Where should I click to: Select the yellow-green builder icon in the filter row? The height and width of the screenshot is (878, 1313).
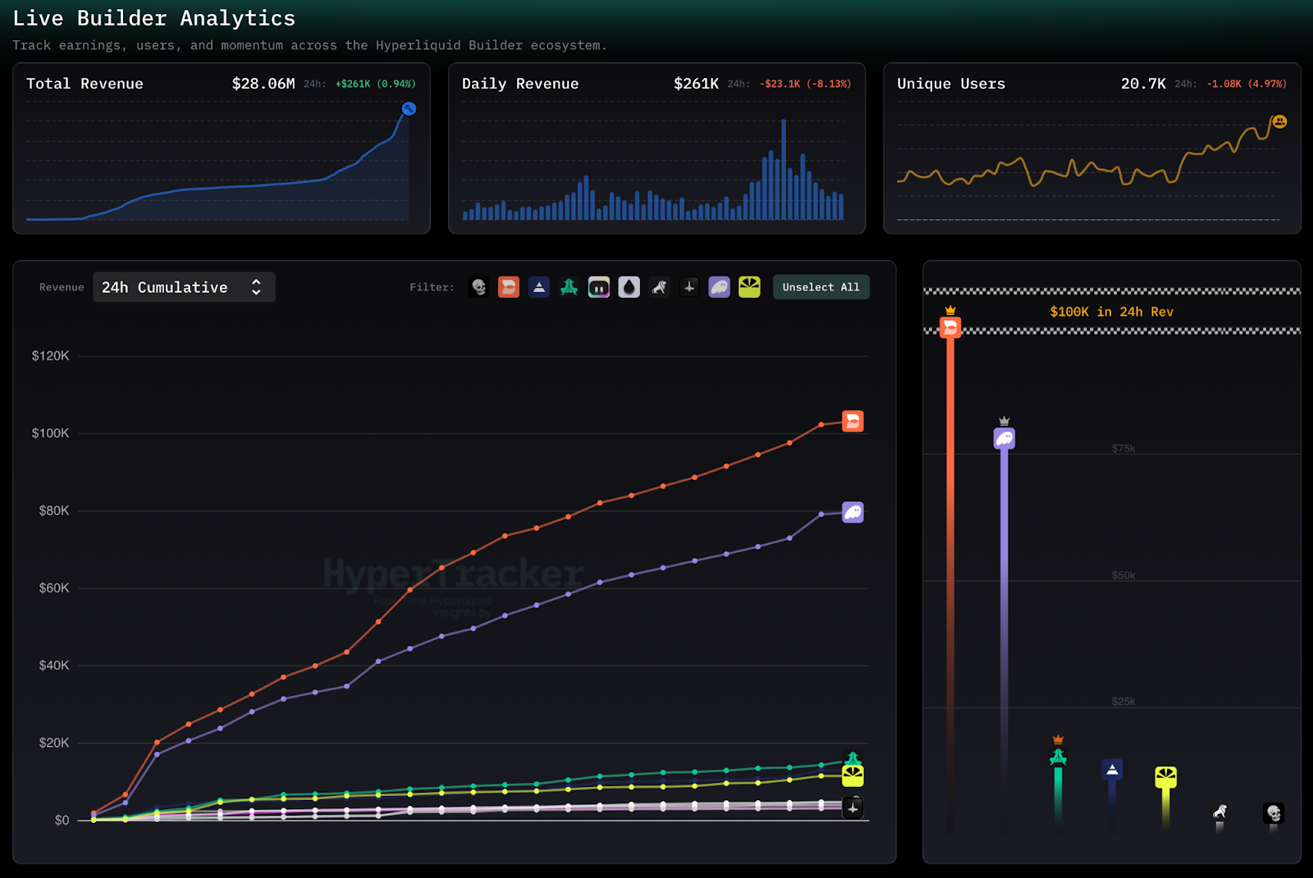pos(749,287)
